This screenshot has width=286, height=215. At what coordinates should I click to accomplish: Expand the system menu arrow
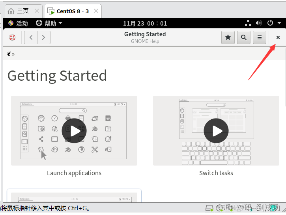(279, 23)
